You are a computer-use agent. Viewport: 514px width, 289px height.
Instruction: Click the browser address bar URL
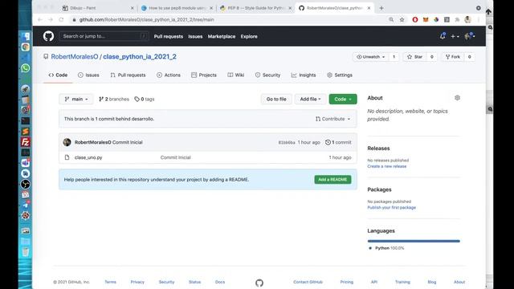tap(147, 19)
